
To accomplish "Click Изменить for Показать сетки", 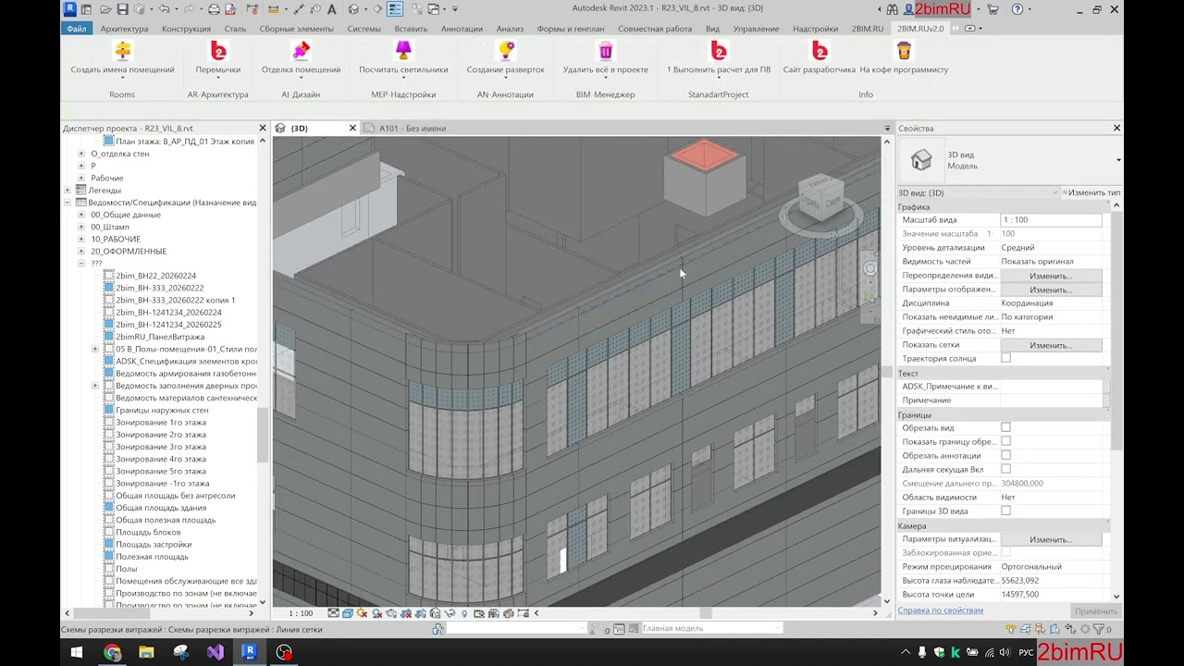I will 1051,345.
